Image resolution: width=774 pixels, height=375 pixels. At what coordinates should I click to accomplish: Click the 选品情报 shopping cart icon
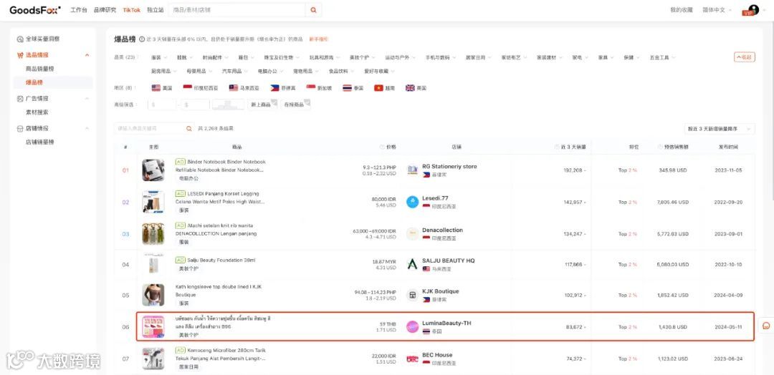click(x=20, y=55)
